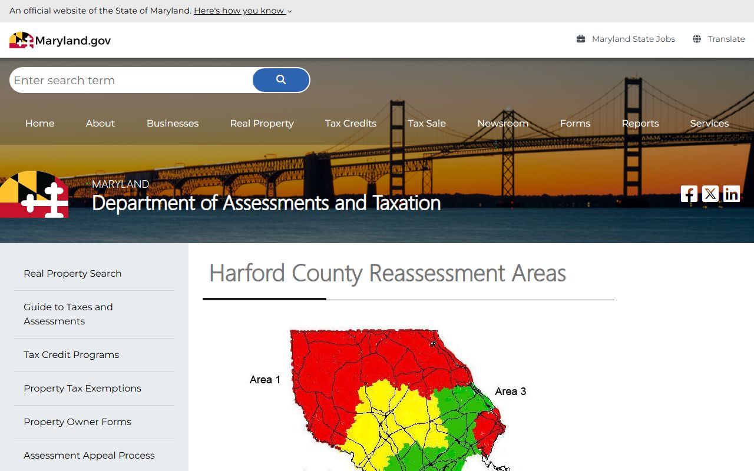Open the Real Property menu item
This screenshot has width=754, height=471.
[x=262, y=123]
